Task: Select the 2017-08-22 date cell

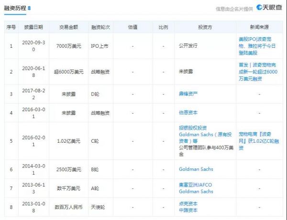Action: pyautogui.click(x=33, y=94)
